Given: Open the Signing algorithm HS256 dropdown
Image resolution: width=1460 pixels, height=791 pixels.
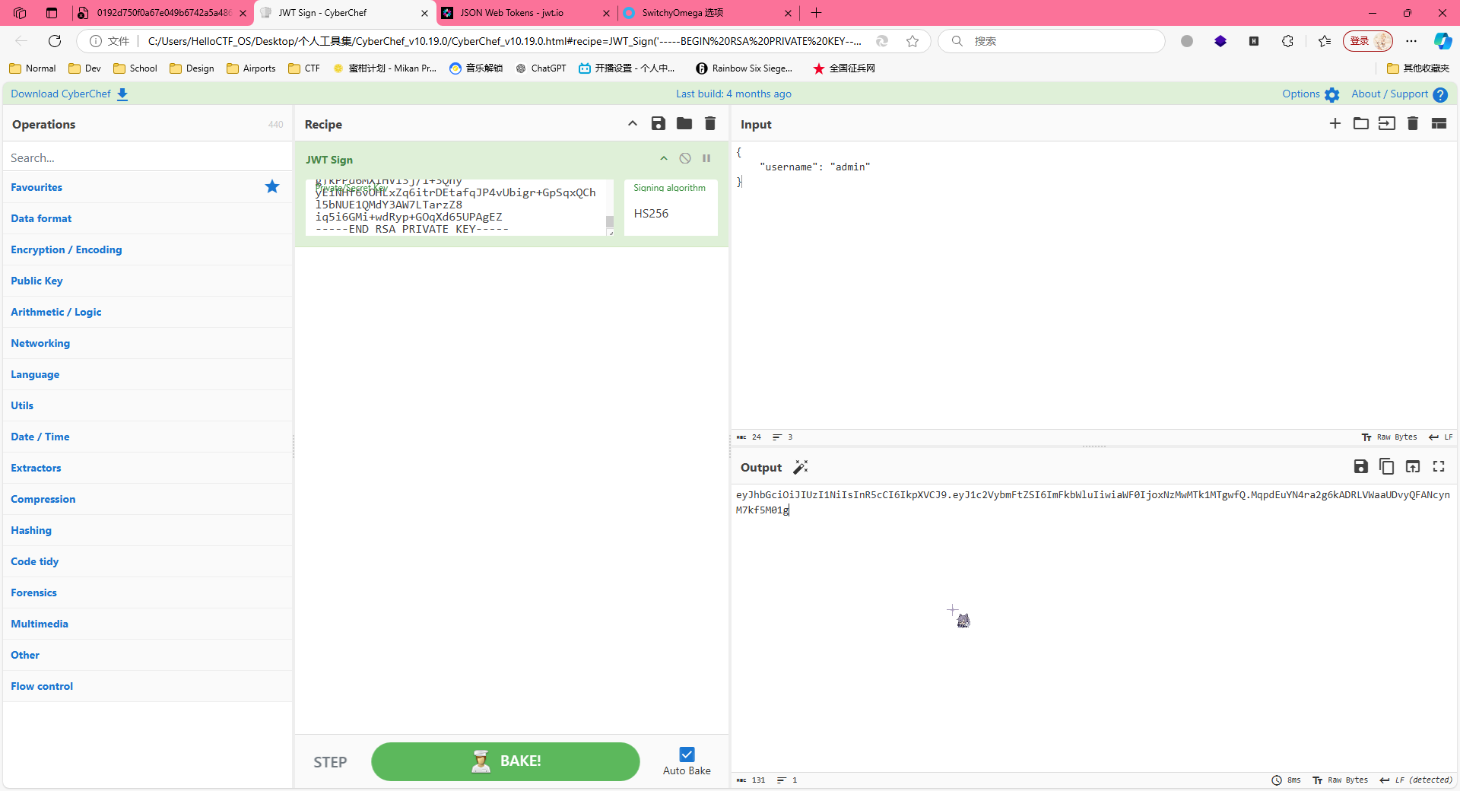Looking at the screenshot, I should pos(670,214).
